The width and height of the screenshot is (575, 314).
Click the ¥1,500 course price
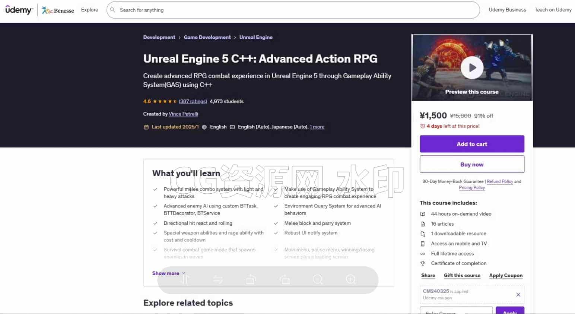tap(433, 115)
